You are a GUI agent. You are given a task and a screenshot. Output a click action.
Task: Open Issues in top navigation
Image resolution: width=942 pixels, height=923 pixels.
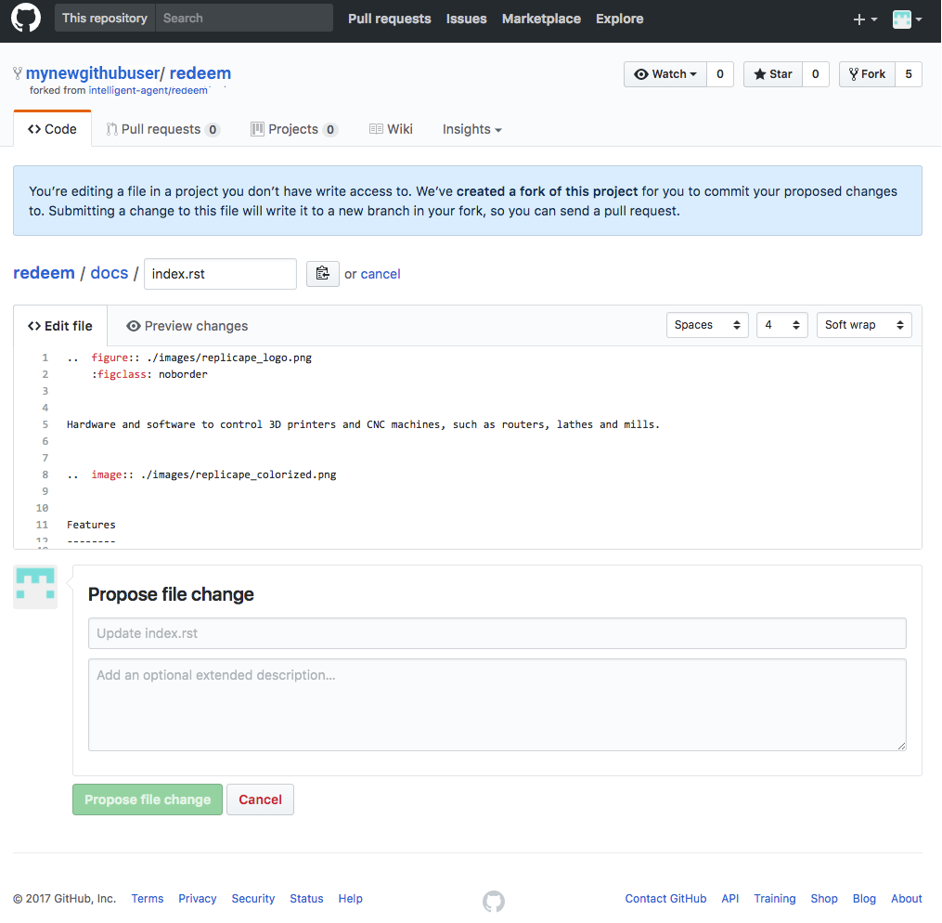[466, 19]
